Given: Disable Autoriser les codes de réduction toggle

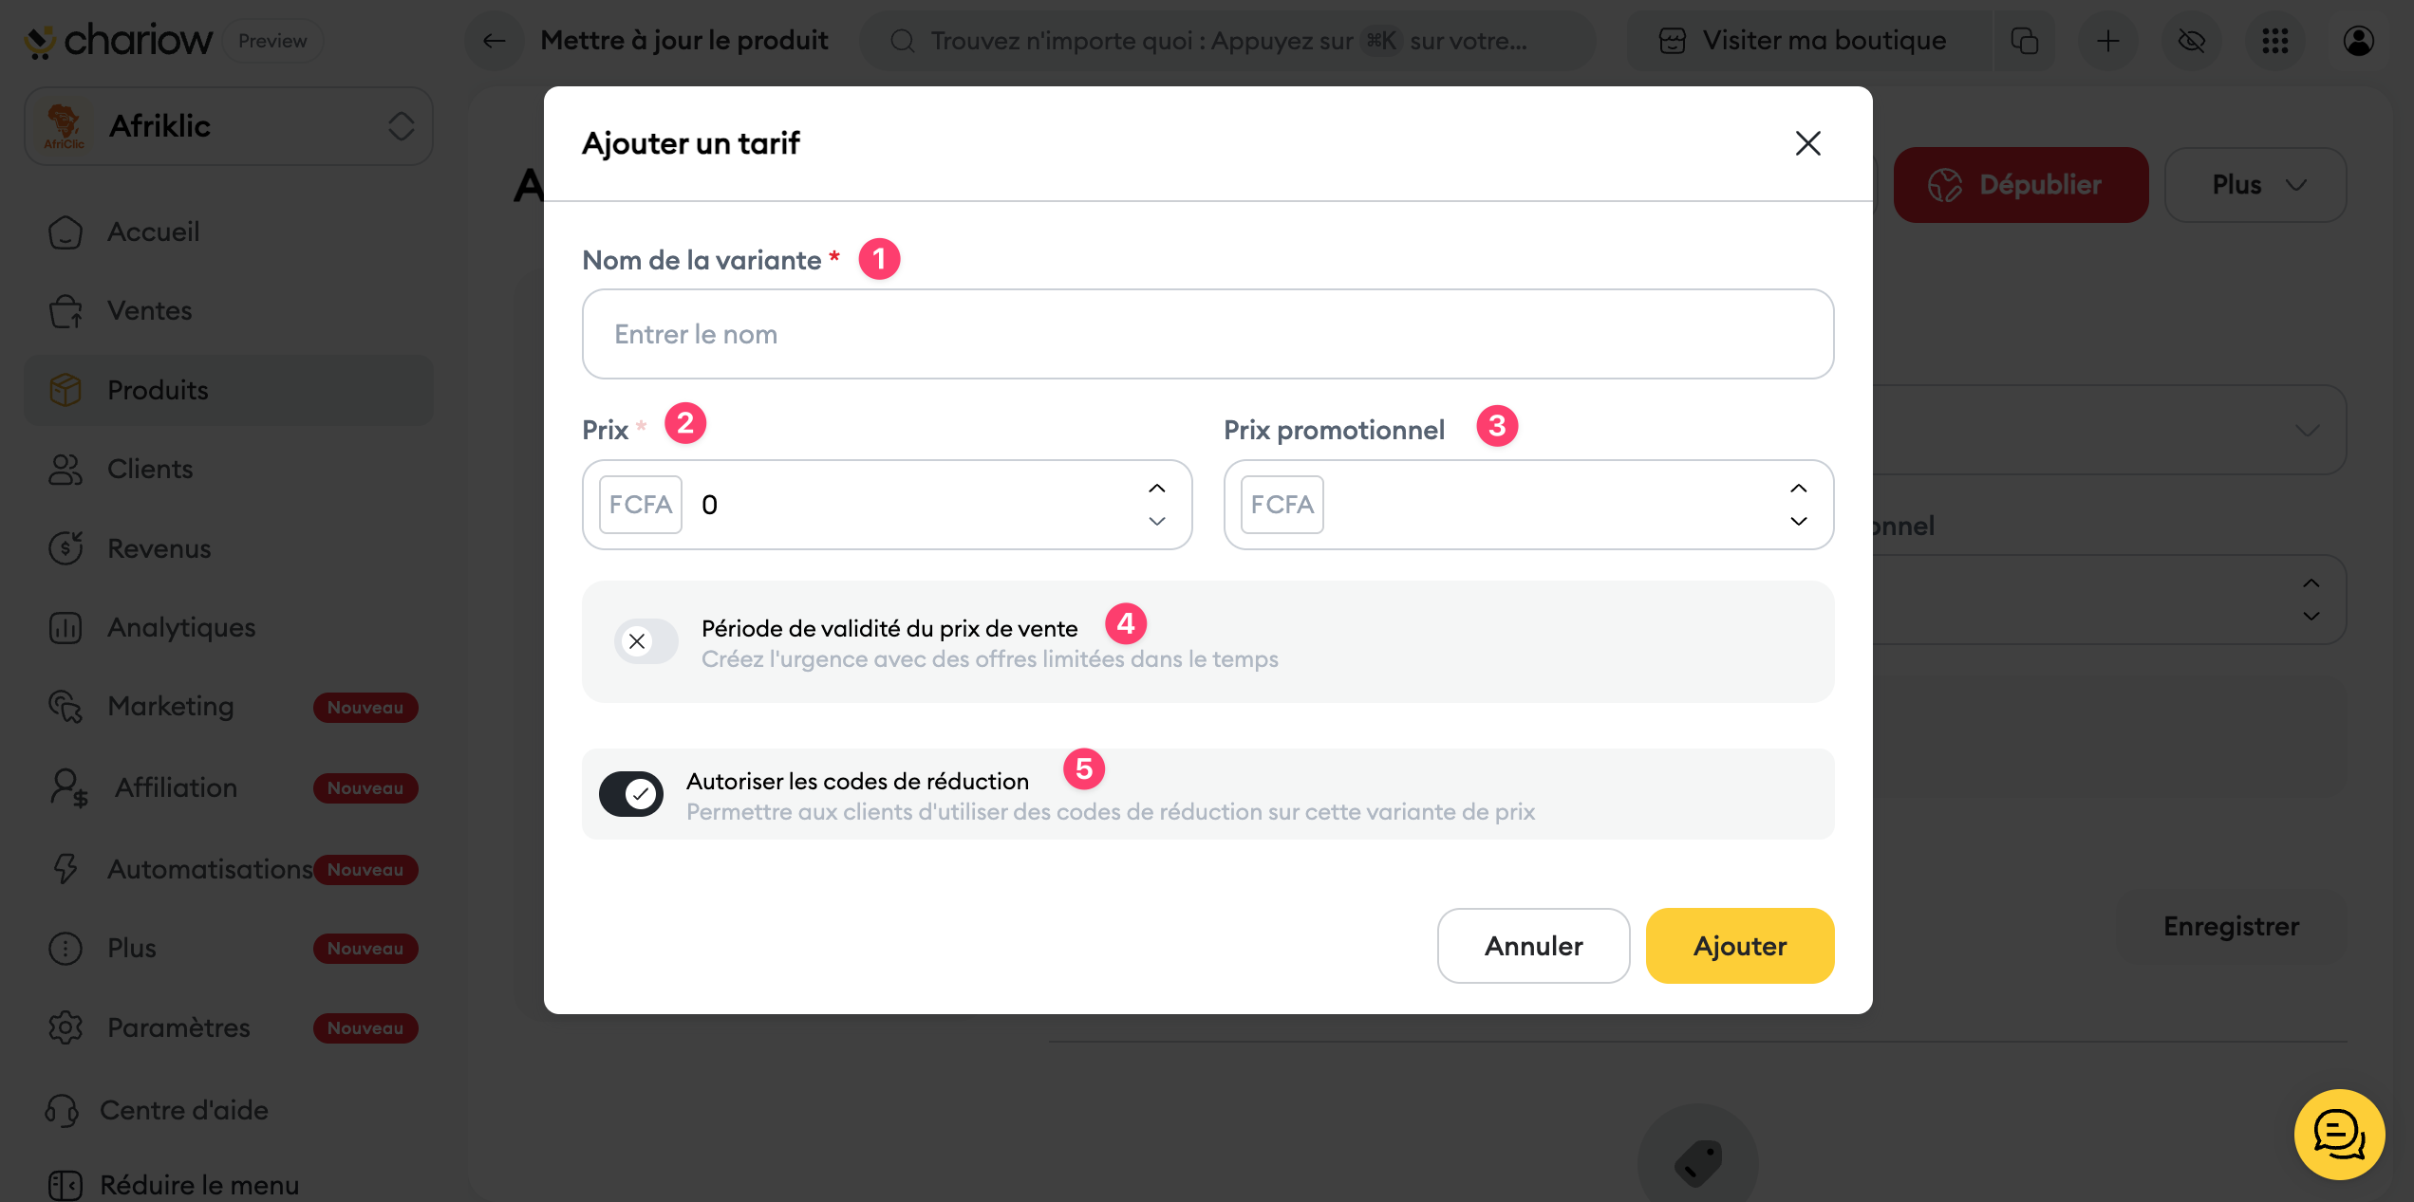Looking at the screenshot, I should [631, 794].
